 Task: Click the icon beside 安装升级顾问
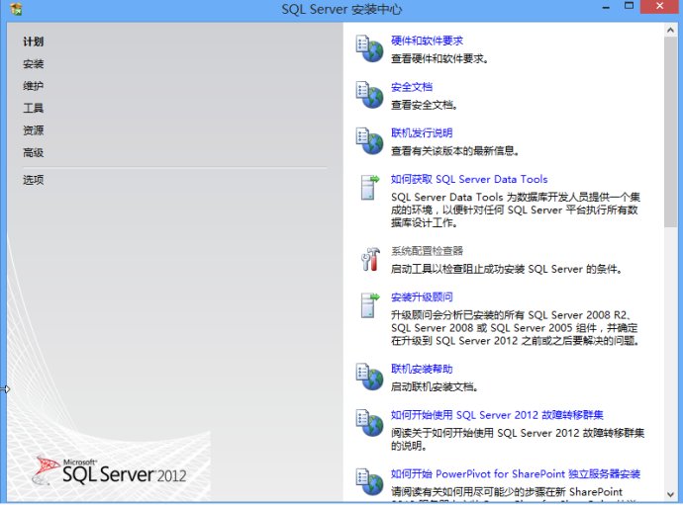[369, 304]
